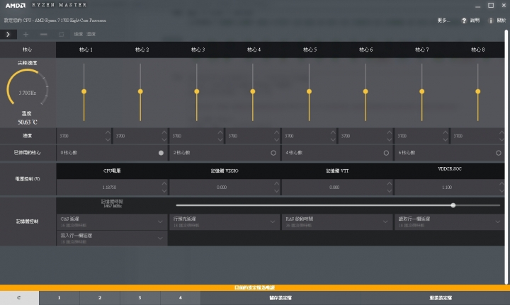
Task: Expand the CAS 延遲 dropdown
Action: point(160,221)
